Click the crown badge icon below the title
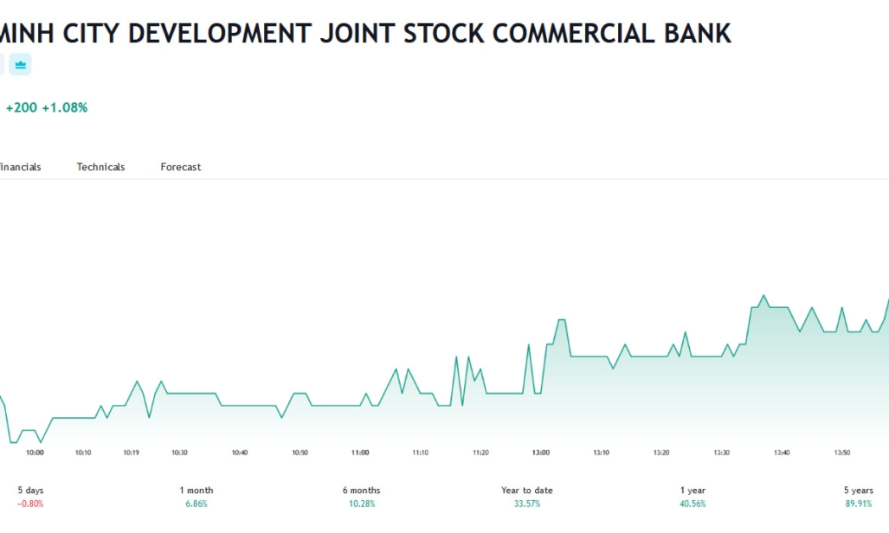The image size is (889, 533). coord(20,64)
